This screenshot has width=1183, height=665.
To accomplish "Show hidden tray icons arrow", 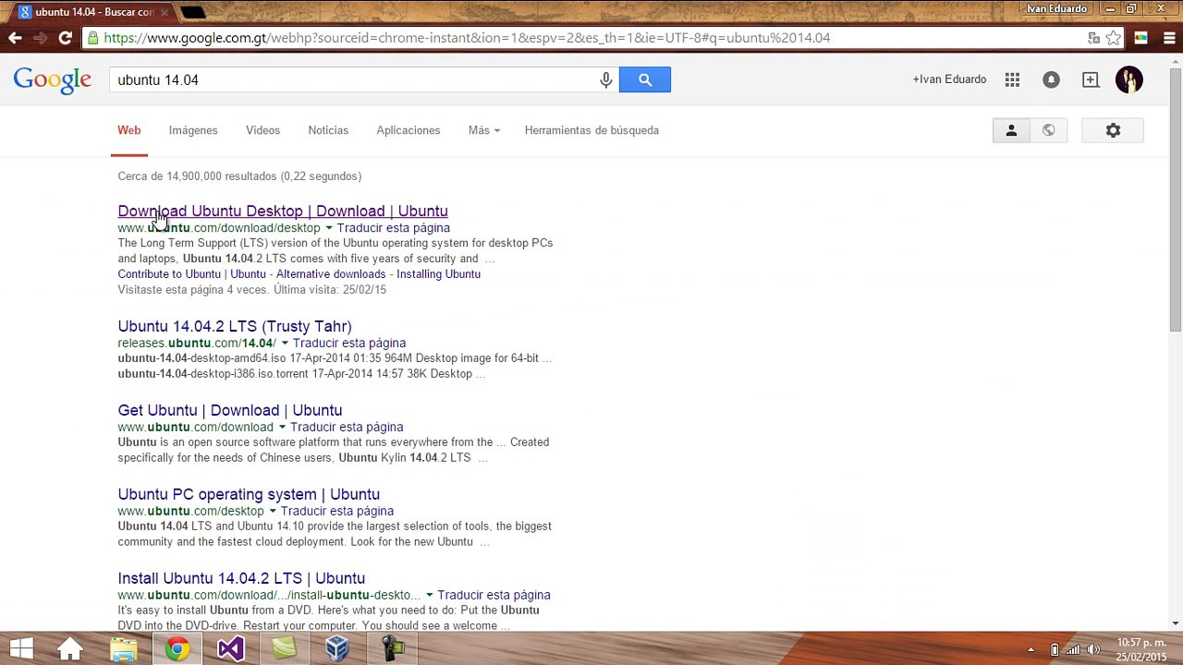I will pos(1031,650).
